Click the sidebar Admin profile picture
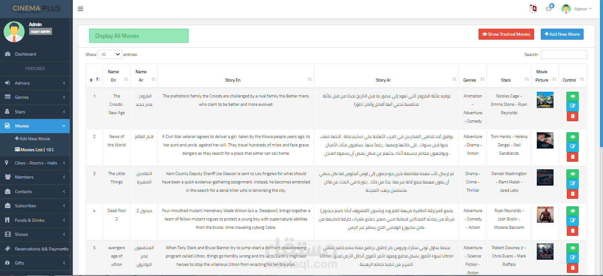The width and height of the screenshot is (603, 276). point(14,32)
